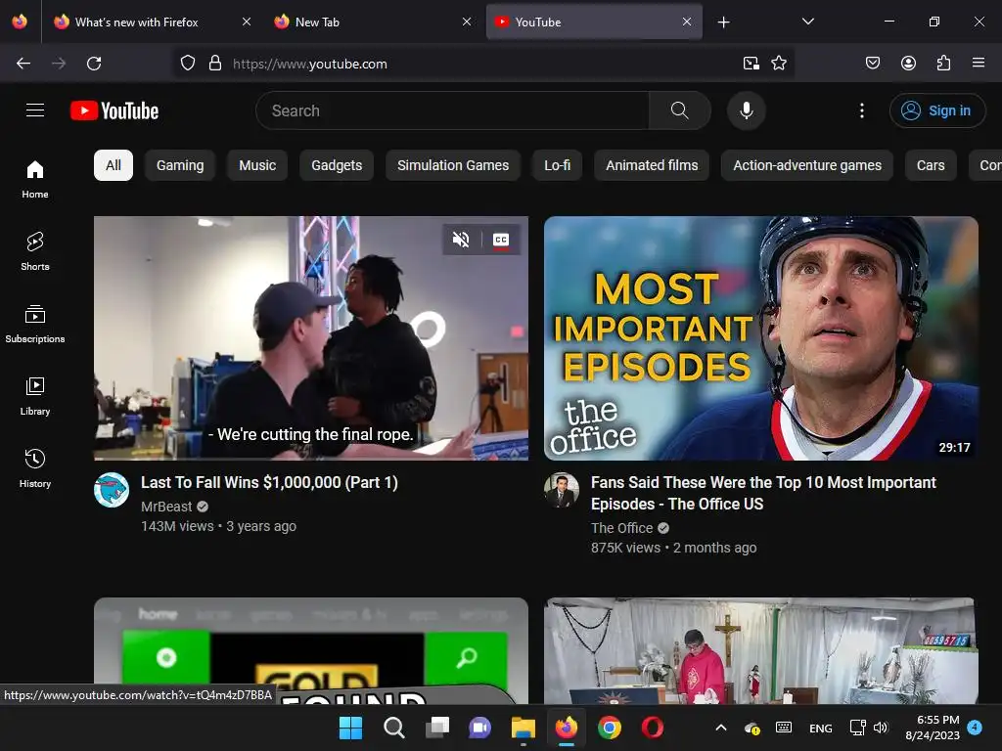The height and width of the screenshot is (751, 1002).
Task: Click The Office channel avatar
Action: click(562, 490)
